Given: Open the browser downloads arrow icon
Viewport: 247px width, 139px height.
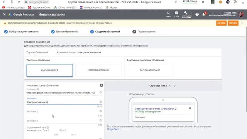Looking at the screenshot, I should tap(243, 2).
